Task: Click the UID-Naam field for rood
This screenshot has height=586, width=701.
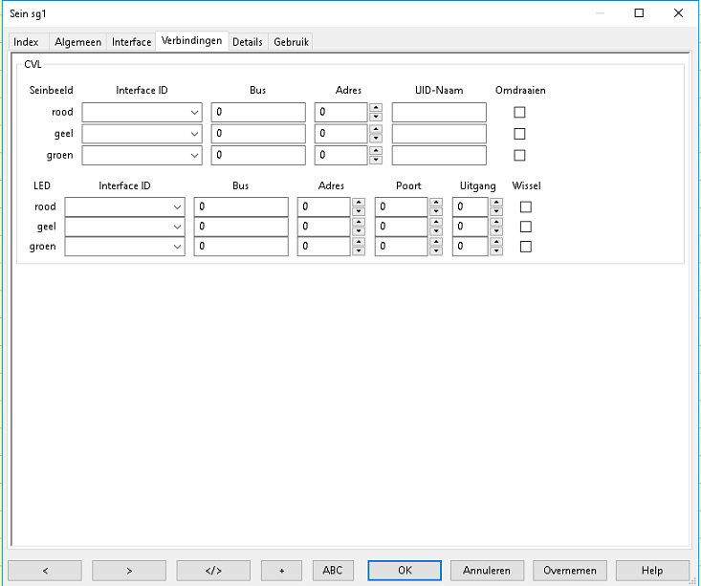Action: 438,112
